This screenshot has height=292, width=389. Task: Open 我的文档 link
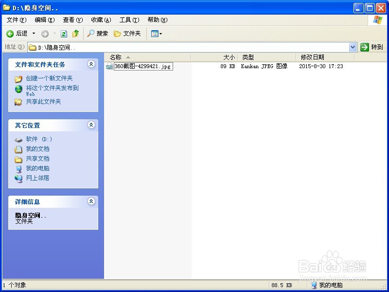[x=38, y=149]
